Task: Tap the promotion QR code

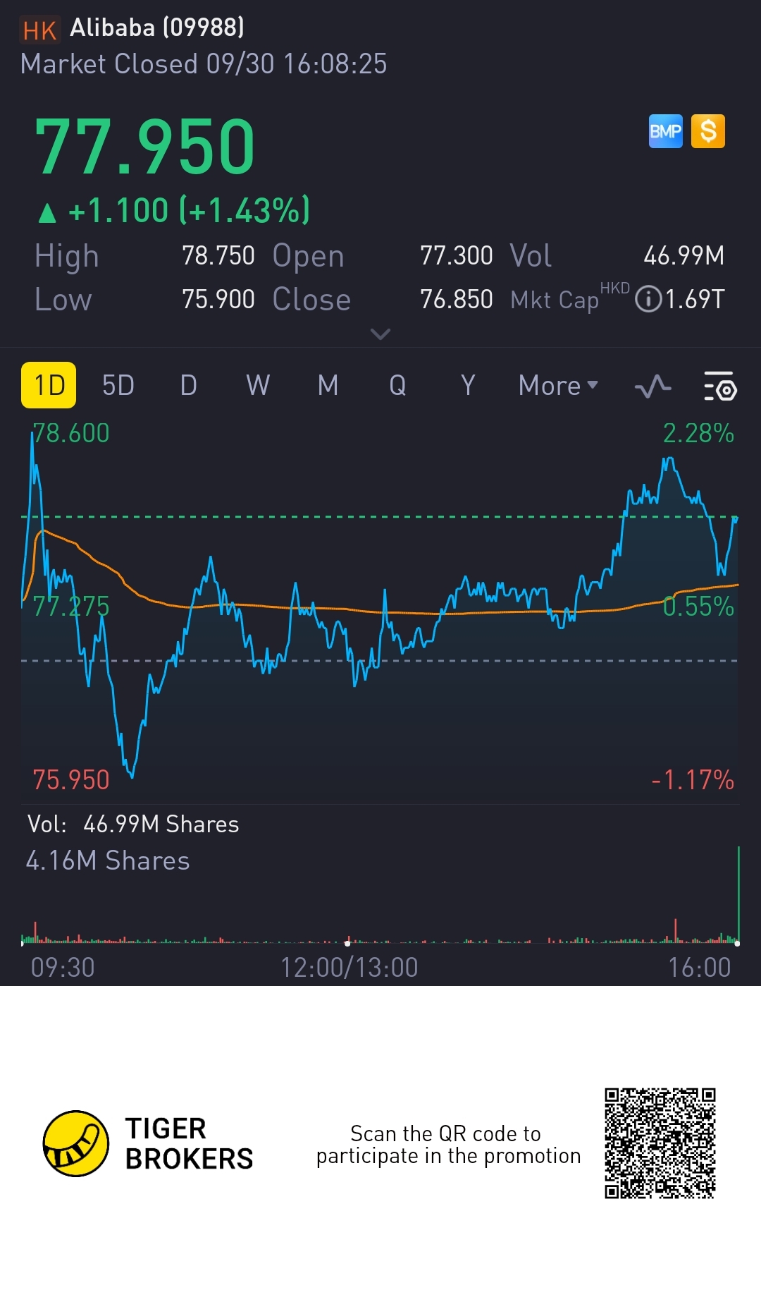Action: 660,1143
